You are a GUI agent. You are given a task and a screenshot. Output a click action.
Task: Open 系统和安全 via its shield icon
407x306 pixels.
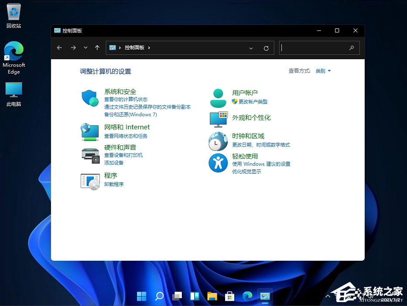90,98
